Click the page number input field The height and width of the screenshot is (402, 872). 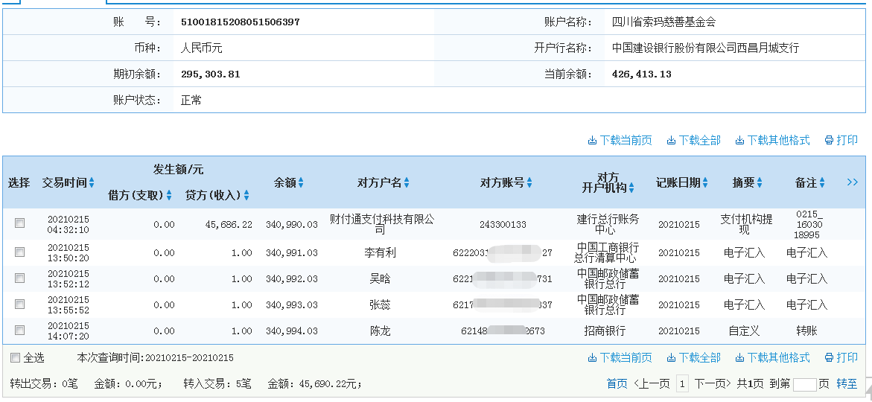[804, 384]
